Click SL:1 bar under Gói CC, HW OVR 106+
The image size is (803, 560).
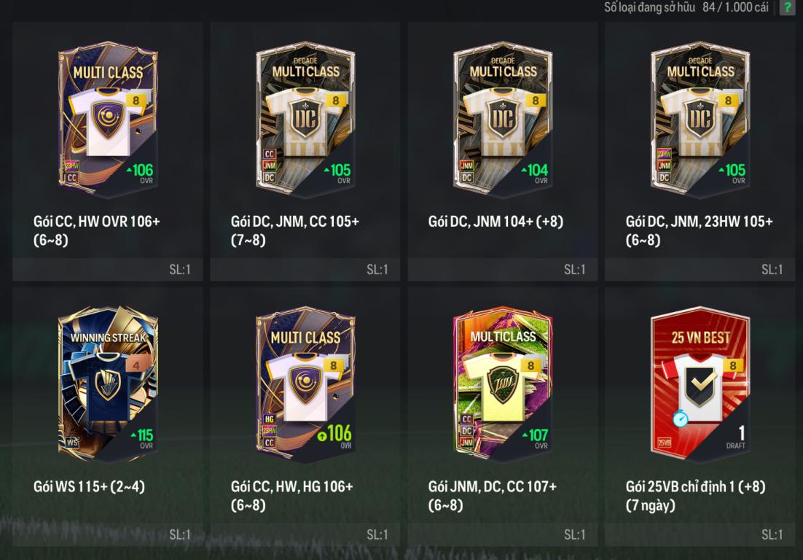click(108, 270)
